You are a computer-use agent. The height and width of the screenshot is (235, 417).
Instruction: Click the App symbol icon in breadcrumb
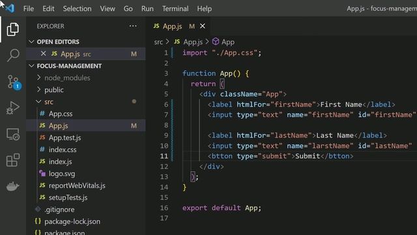pos(216,41)
